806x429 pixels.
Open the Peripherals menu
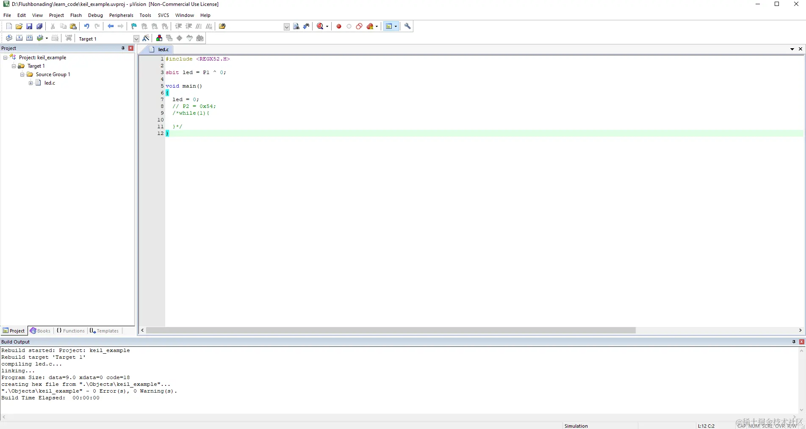pos(121,15)
